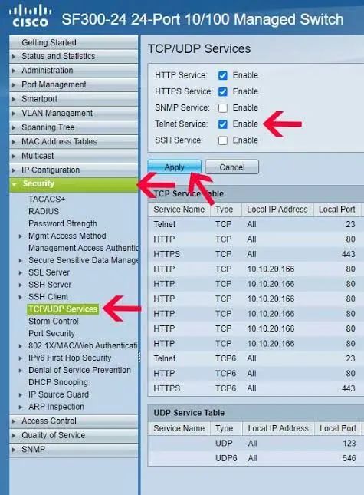Open the TACACS+ page
This screenshot has height=495, width=364.
tap(47, 200)
